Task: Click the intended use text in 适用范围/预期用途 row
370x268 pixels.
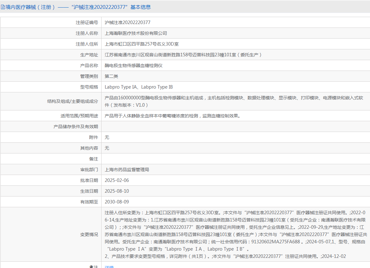Action: click(x=173, y=116)
